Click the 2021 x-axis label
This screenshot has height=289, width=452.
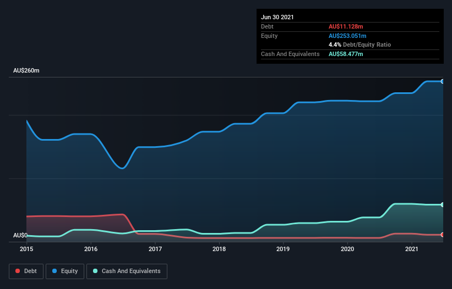click(x=412, y=249)
